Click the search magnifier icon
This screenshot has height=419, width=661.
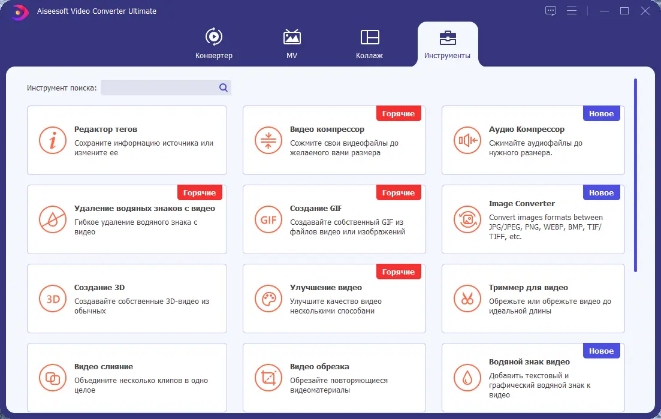224,88
